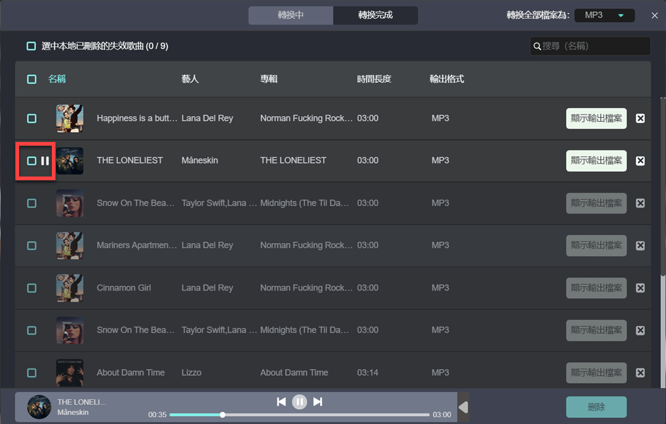Click About Damn Time song title
This screenshot has height=424, width=666.
click(x=130, y=373)
